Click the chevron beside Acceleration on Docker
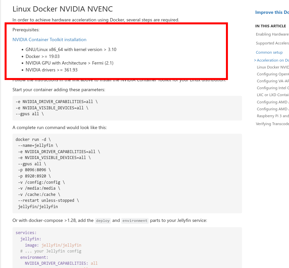Image resolution: width=289 pixels, height=268 pixels. pyautogui.click(x=255, y=60)
